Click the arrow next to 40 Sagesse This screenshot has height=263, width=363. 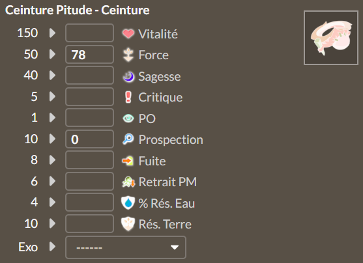(53, 75)
